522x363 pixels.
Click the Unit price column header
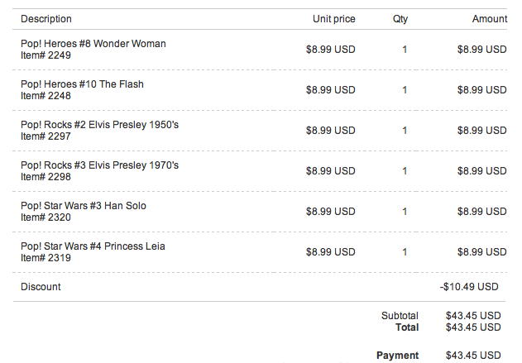(334, 19)
